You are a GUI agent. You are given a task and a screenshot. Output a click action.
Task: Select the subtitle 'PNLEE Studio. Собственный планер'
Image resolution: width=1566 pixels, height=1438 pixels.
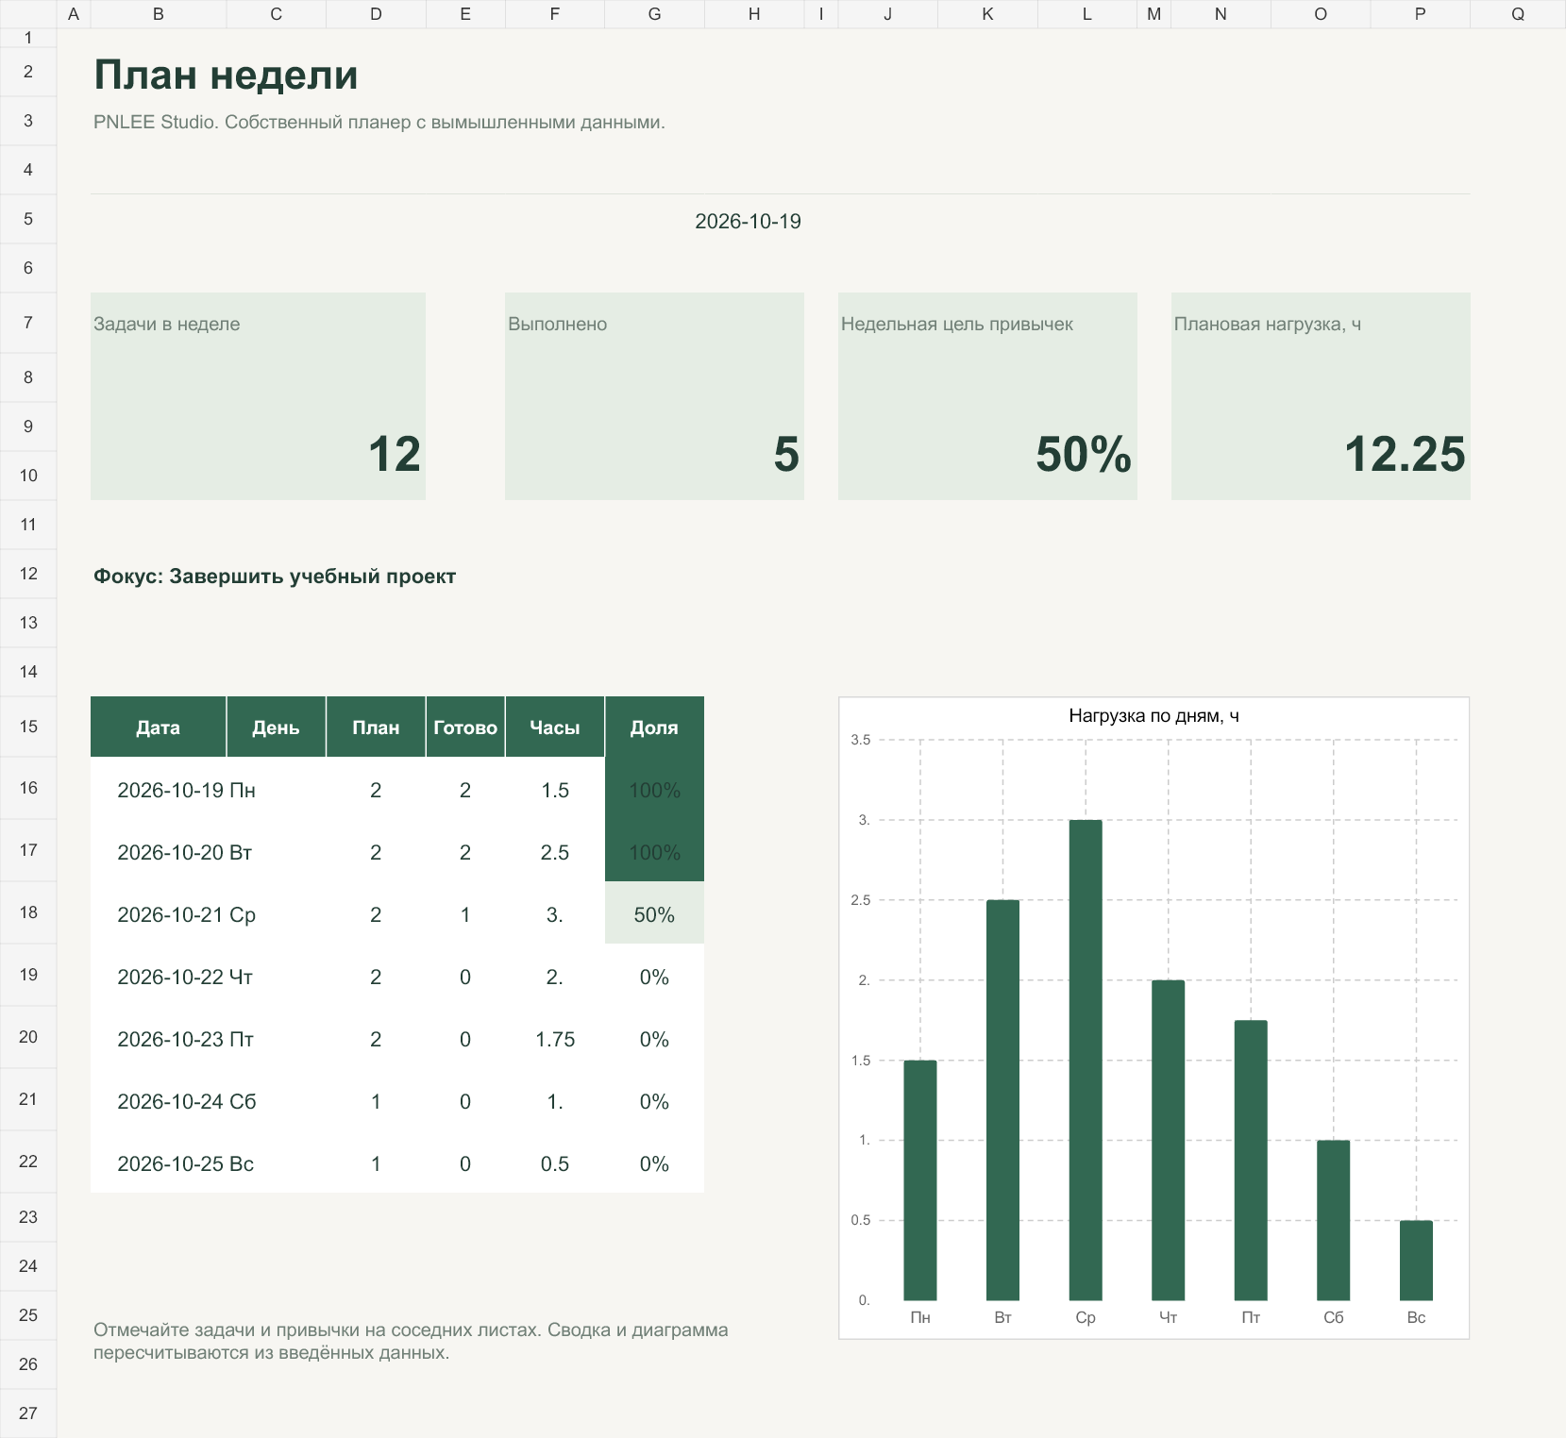pos(379,122)
